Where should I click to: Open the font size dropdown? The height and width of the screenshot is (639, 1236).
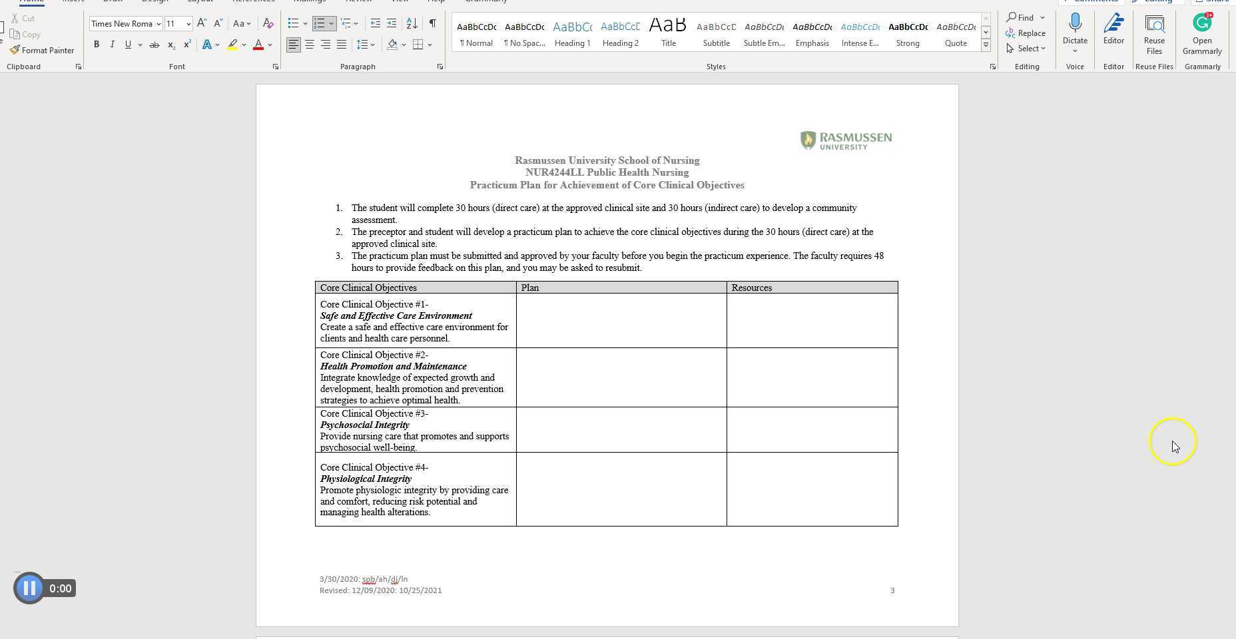[187, 23]
